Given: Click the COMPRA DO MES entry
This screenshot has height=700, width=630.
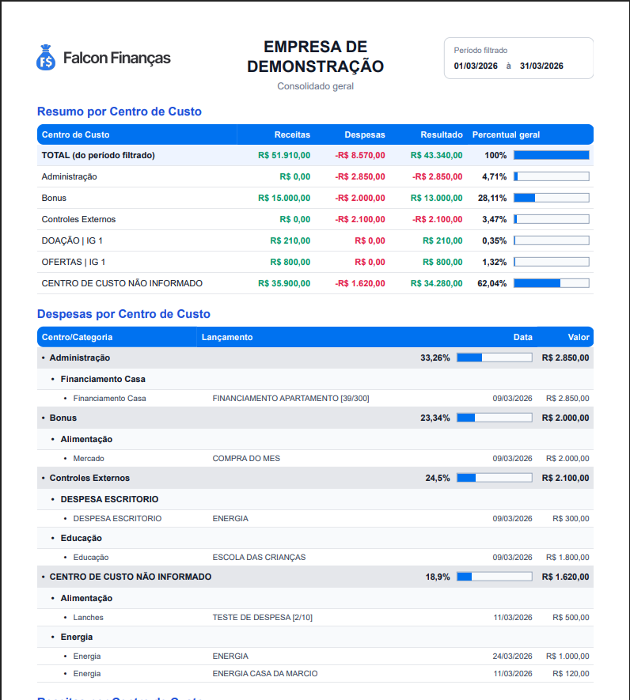Looking at the screenshot, I should coord(246,459).
